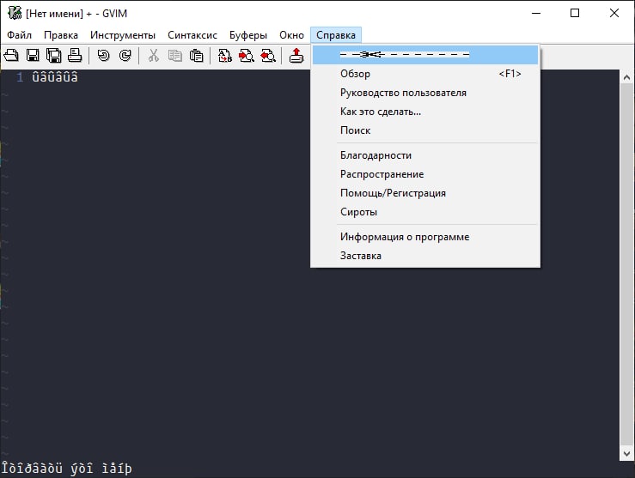The image size is (635, 478).
Task: Open Информация о программе
Action: [425, 237]
